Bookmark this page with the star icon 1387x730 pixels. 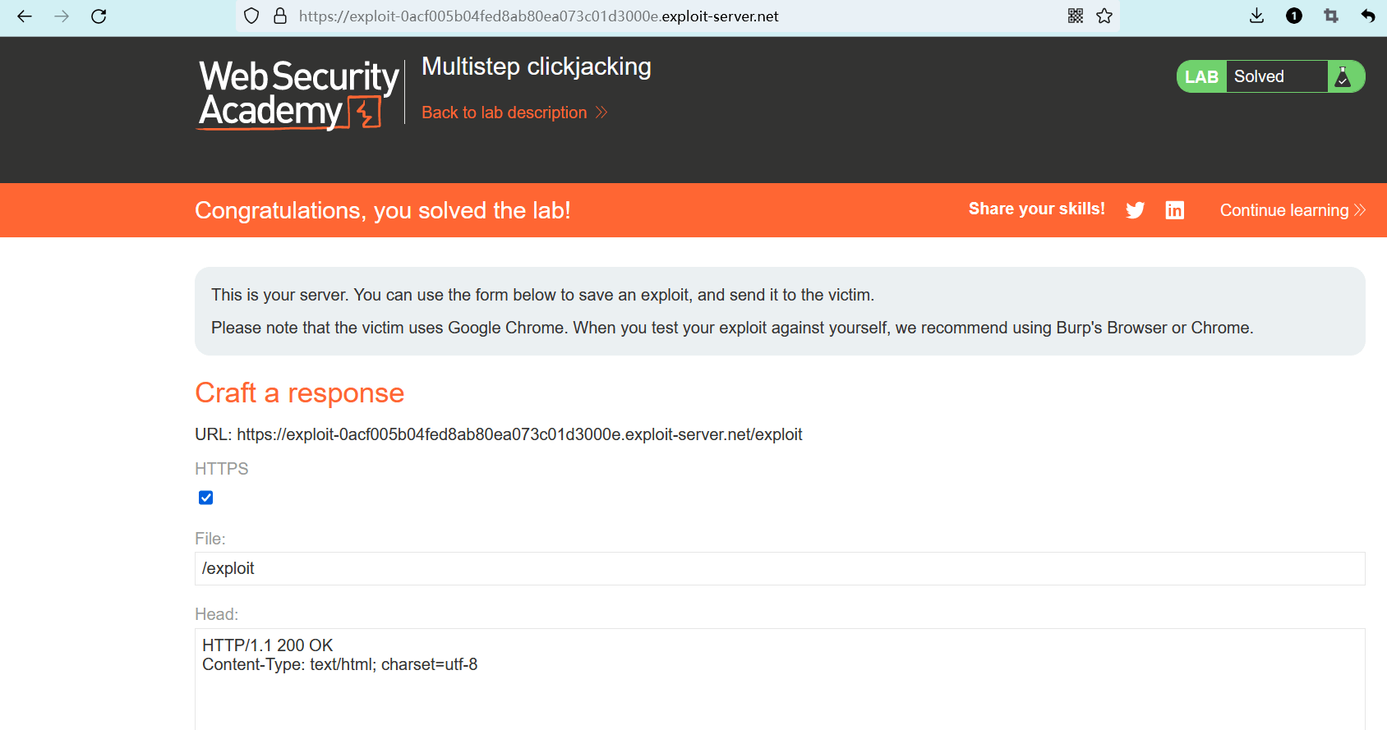[1104, 16]
